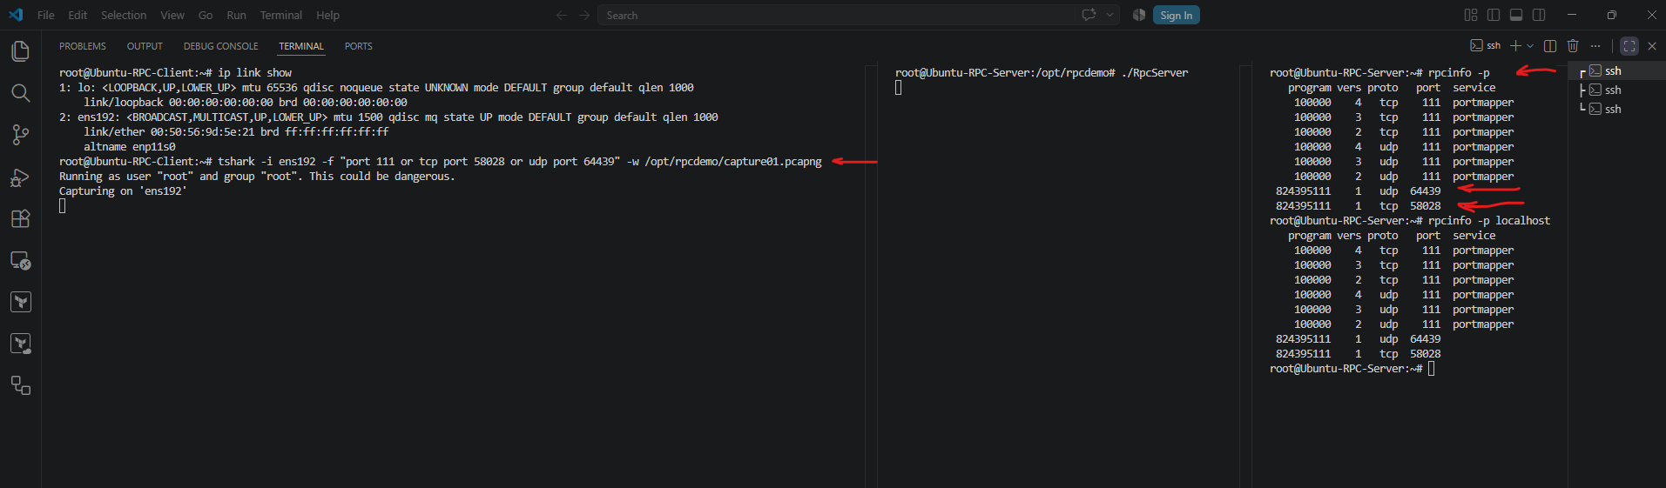Open the View menu
Viewport: 1666px width, 488px height.
pos(172,15)
